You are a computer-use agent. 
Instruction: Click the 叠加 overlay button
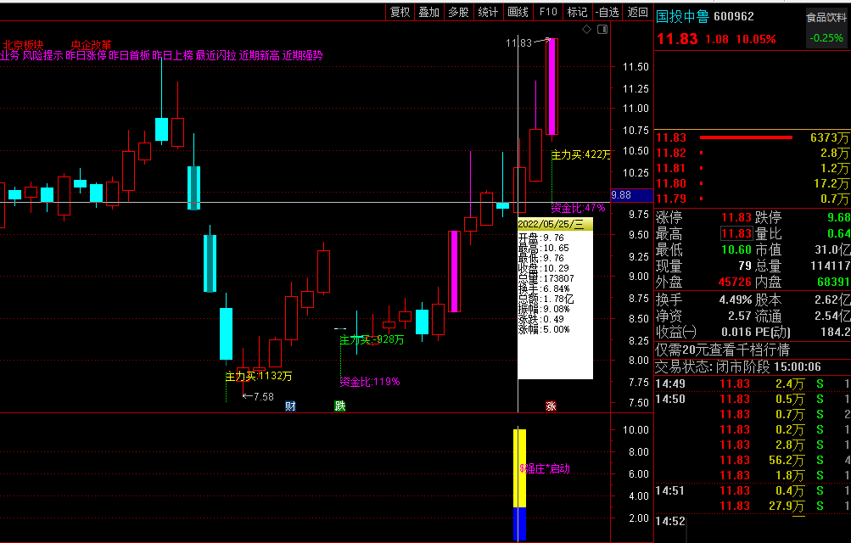428,12
